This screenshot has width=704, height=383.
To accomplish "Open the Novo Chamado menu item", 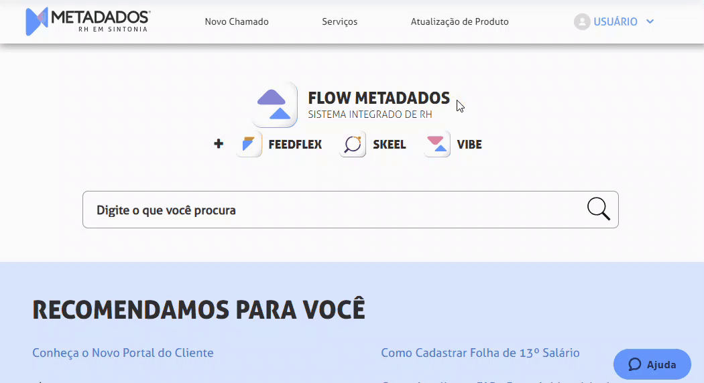I will click(x=237, y=21).
